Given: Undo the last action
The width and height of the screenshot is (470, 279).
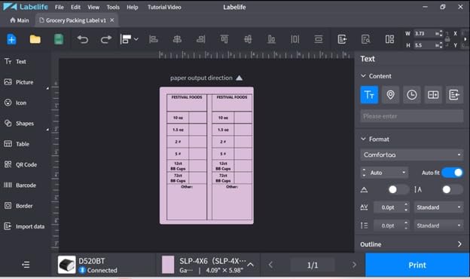Looking at the screenshot, I should point(82,39).
